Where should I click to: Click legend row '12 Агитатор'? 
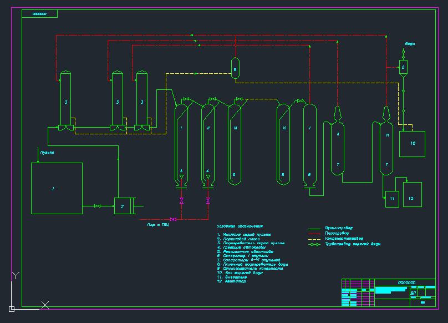(x=231, y=281)
